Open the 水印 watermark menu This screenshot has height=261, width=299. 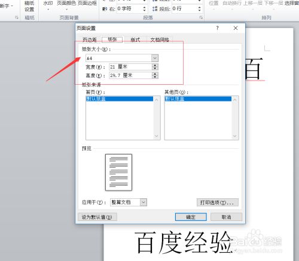click(48, 5)
